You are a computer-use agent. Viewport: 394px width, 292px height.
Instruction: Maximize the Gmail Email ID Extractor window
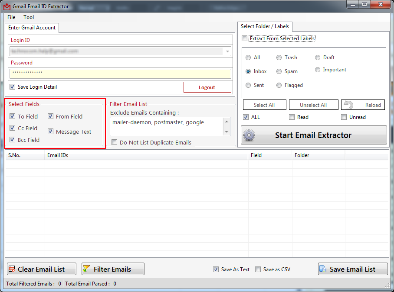tap(364, 4)
